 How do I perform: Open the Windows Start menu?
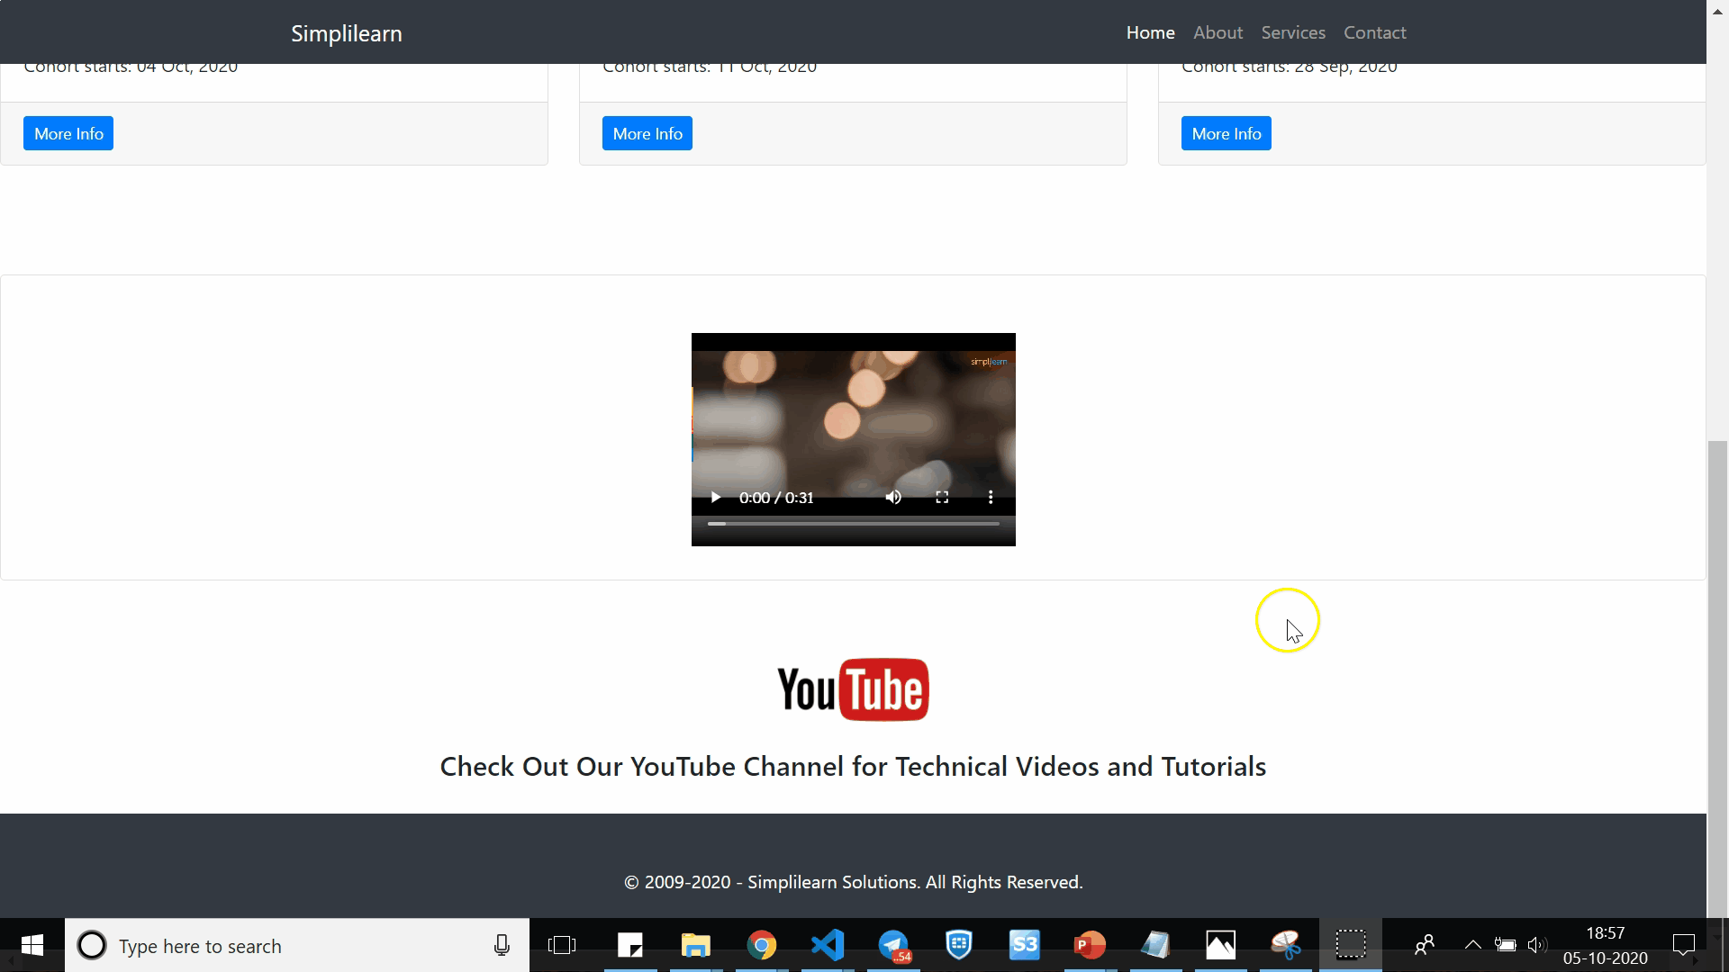32,945
